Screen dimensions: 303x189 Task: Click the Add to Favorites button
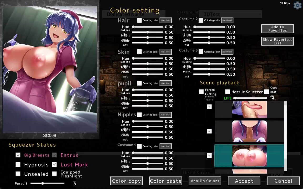277,29
